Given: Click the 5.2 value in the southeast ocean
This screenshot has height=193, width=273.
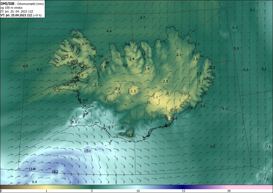Looking at the screenshot, I should pos(213,147).
